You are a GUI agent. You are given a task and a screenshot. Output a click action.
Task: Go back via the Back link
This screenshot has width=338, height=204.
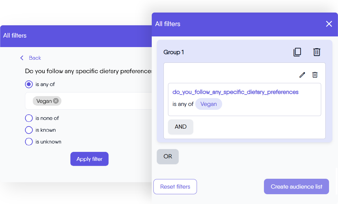tap(35, 58)
